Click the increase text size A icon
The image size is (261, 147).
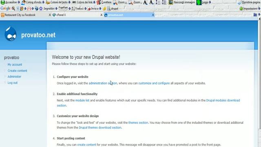click(145, 2)
